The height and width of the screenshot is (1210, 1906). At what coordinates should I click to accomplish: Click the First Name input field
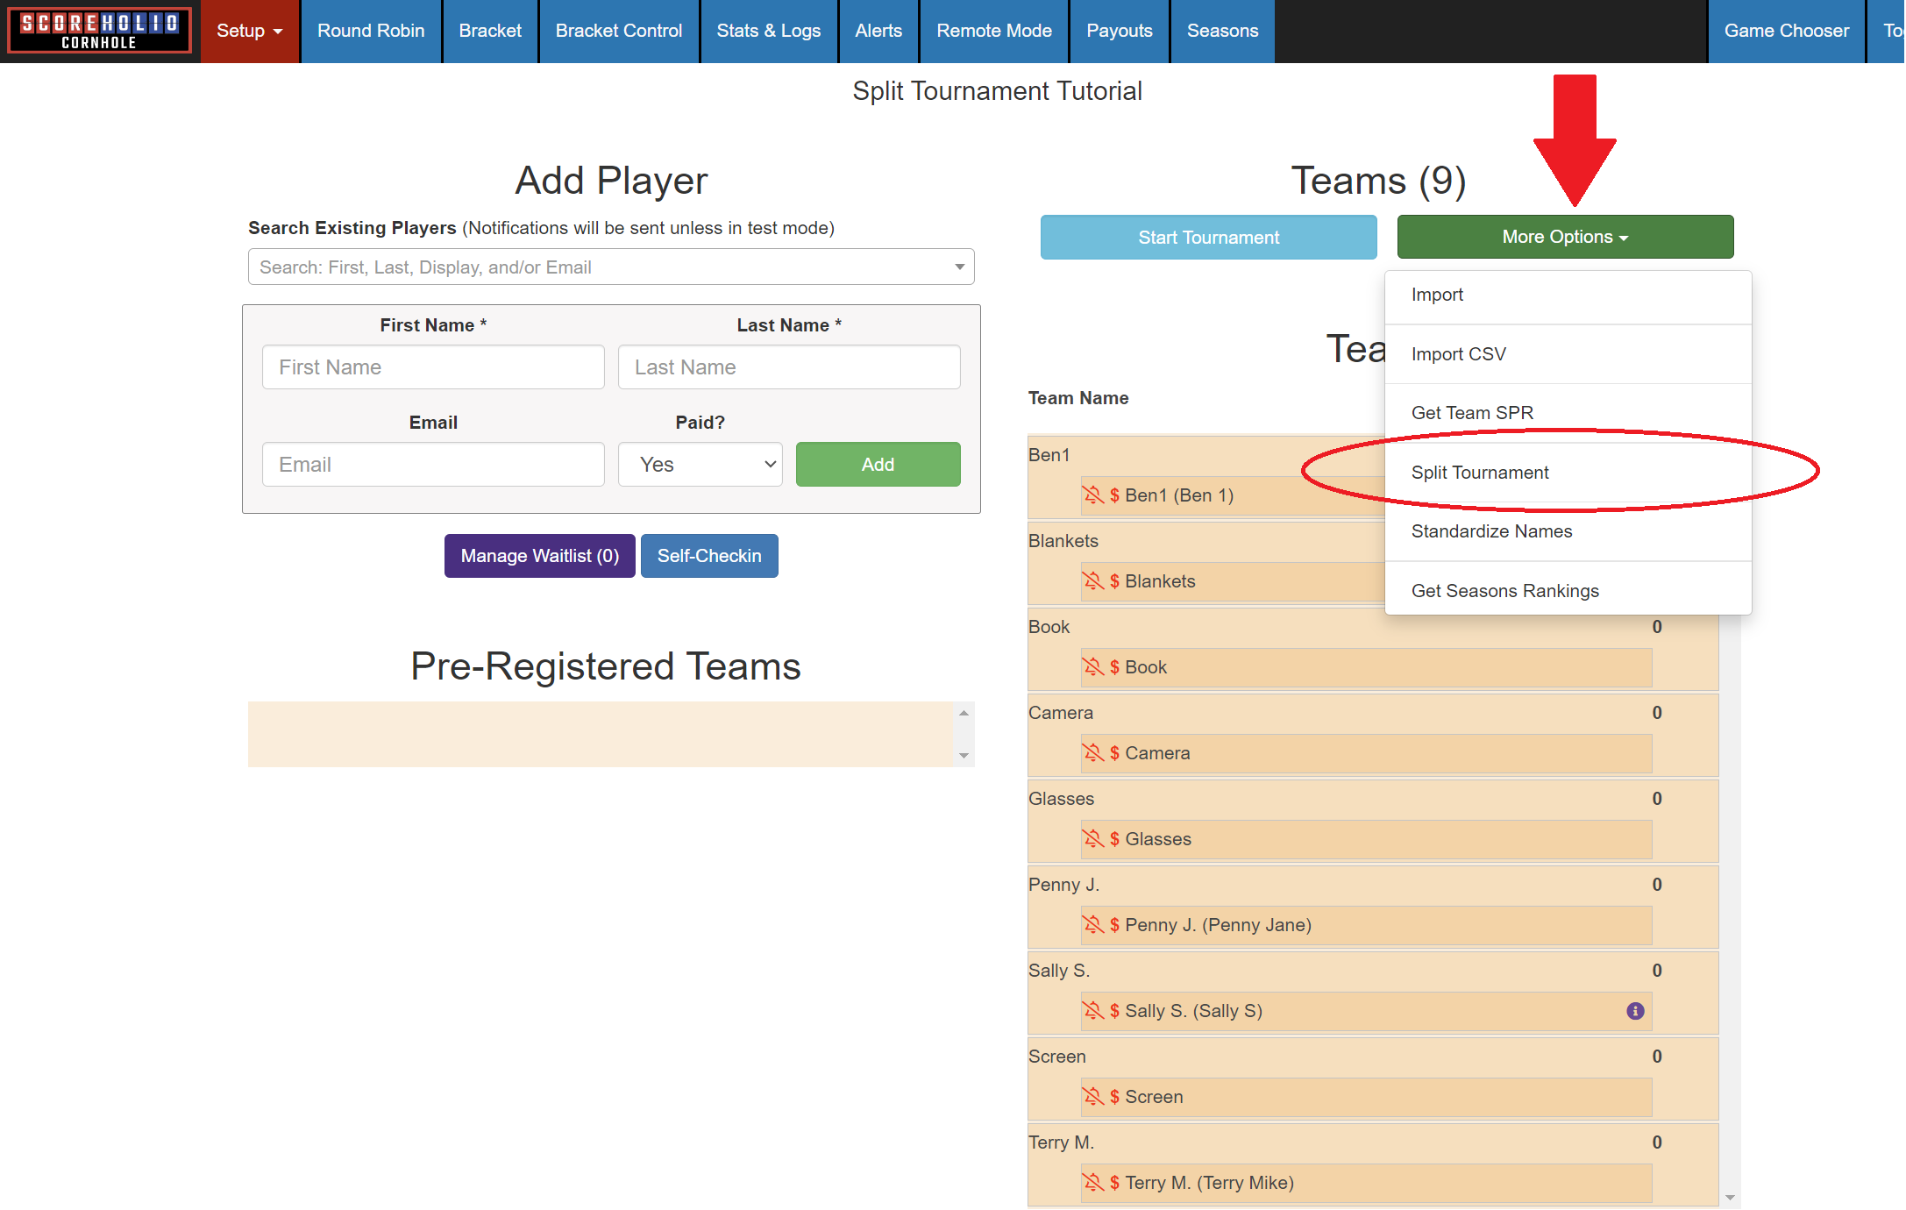pos(433,367)
